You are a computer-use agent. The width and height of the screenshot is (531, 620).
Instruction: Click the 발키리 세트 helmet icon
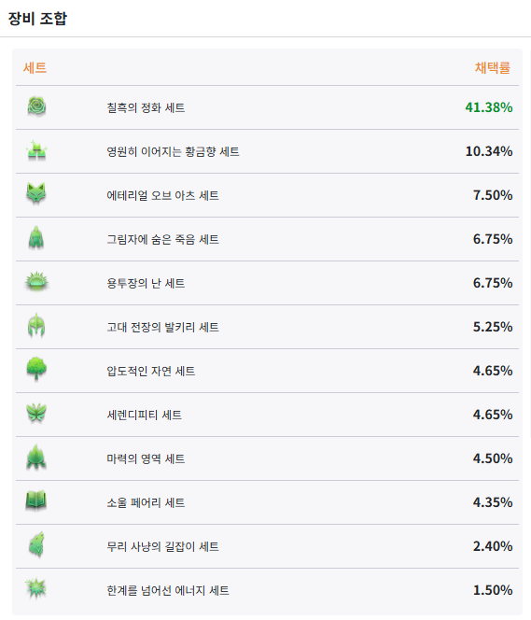[x=36, y=326]
